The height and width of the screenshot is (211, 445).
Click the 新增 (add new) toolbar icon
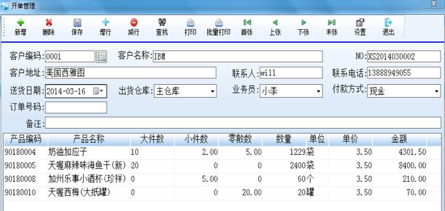(x=20, y=23)
